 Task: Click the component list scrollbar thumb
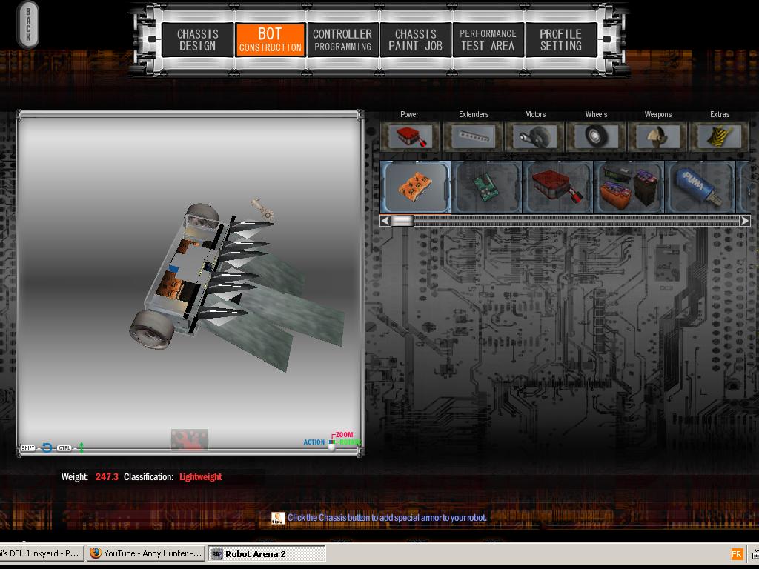[x=402, y=221]
